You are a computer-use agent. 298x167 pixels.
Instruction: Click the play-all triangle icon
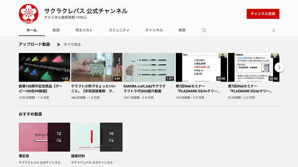pos(59,45)
